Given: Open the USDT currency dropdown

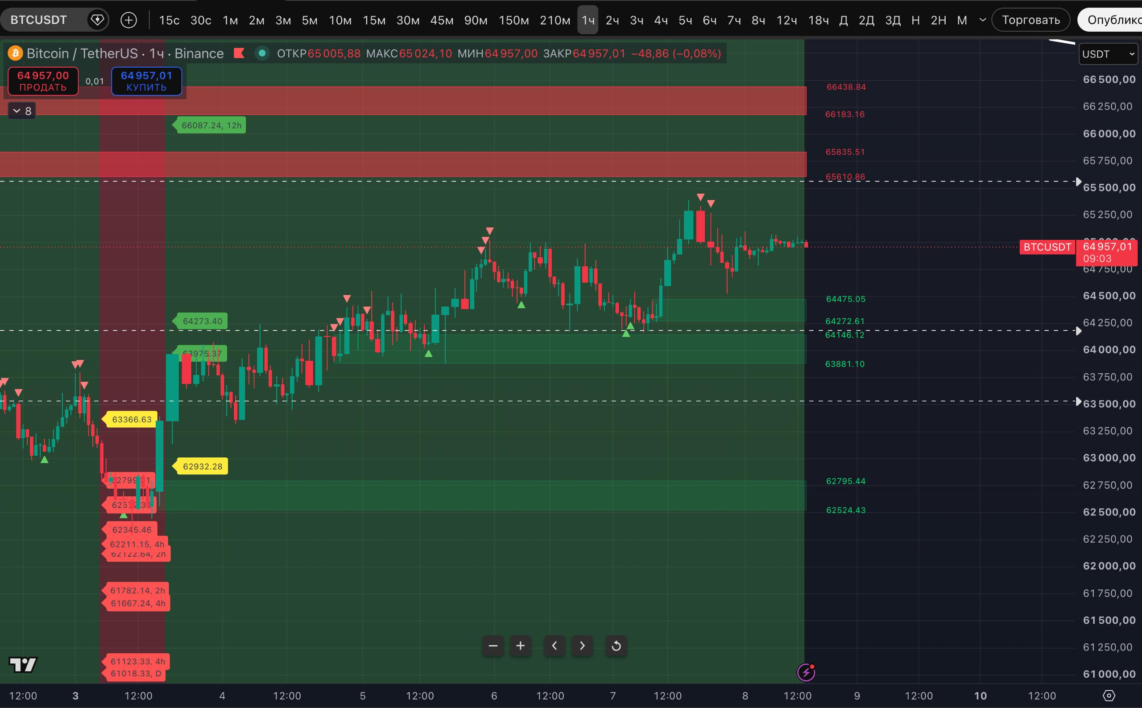Looking at the screenshot, I should [1107, 54].
